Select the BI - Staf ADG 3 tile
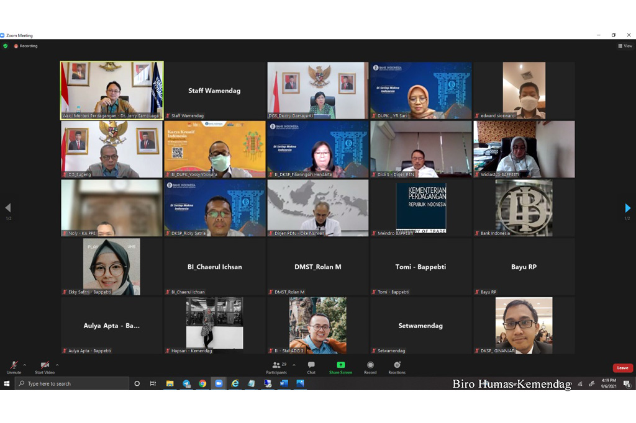 pyautogui.click(x=318, y=326)
